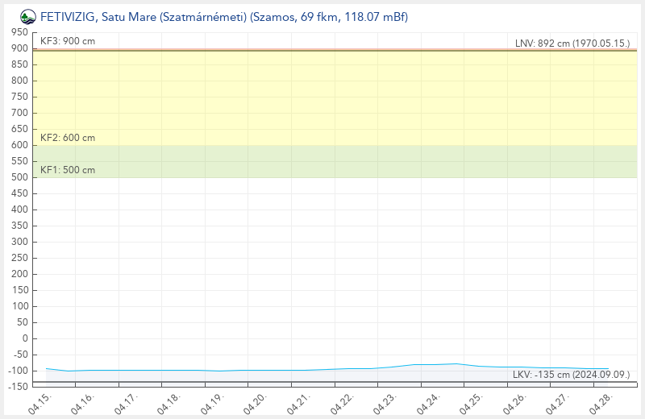Image resolution: width=645 pixels, height=419 pixels.
Task: Click the 450 value on the y-axis
Action: (x=19, y=193)
